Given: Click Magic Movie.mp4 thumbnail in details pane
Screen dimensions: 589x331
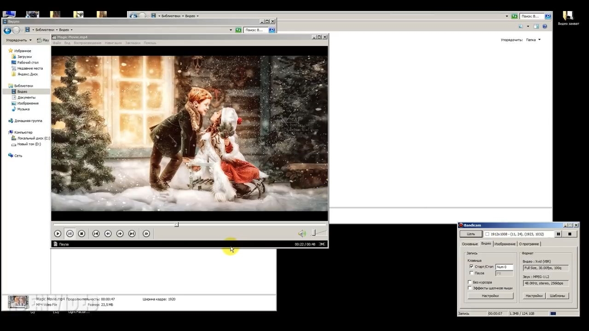Looking at the screenshot, I should [x=18, y=302].
